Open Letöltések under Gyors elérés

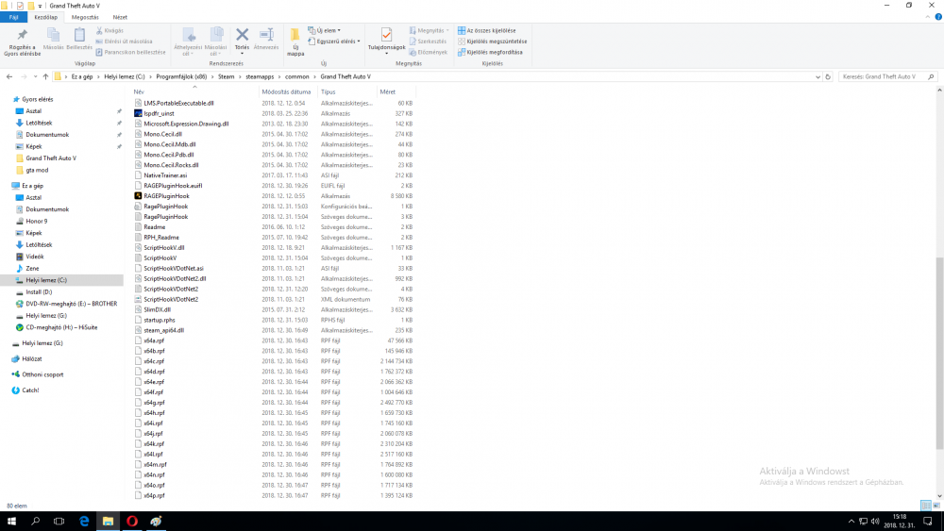(x=39, y=123)
